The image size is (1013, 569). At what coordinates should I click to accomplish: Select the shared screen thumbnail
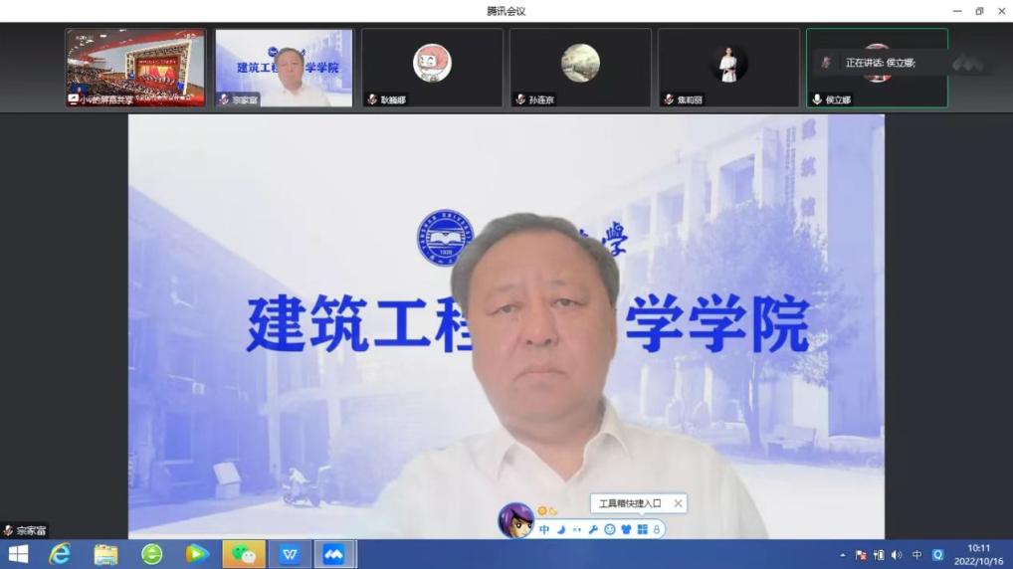135,67
